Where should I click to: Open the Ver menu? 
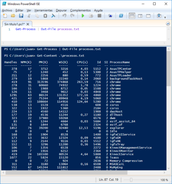(x=29, y=10)
